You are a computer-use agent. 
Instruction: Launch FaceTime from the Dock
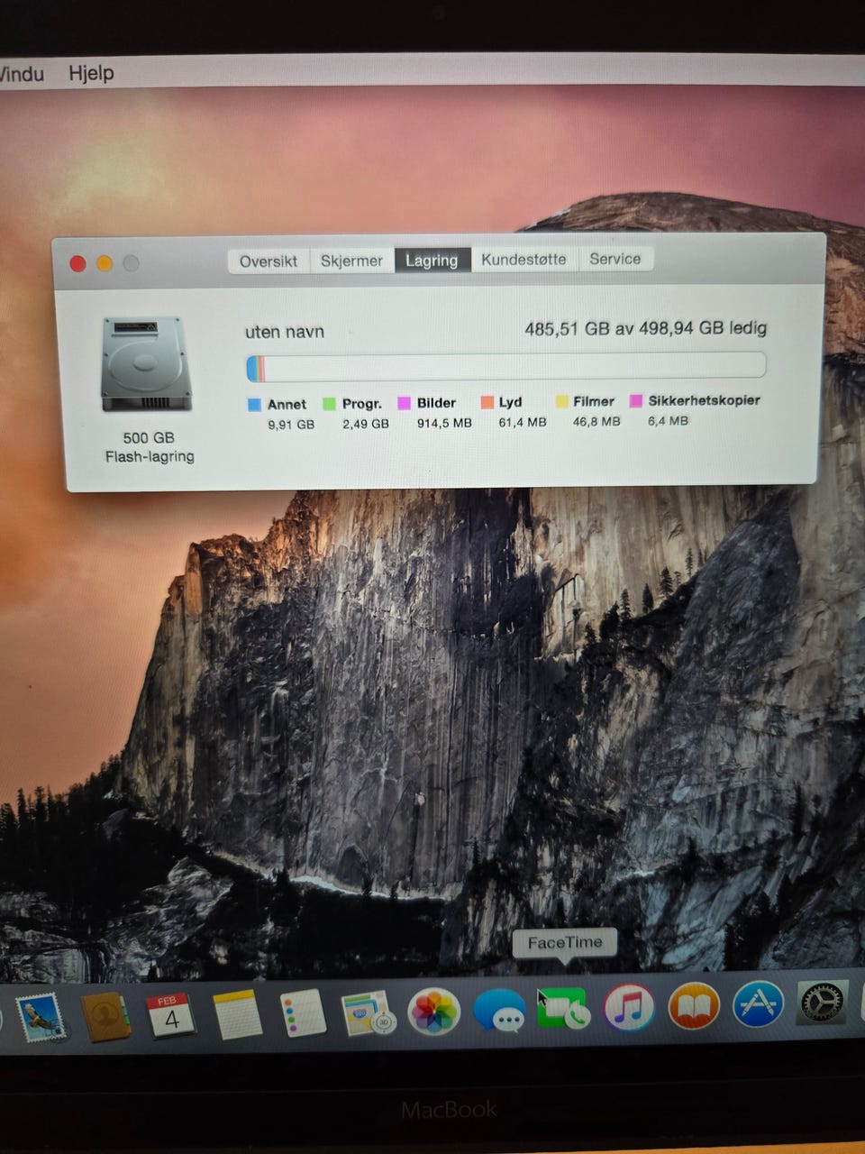[563, 1008]
